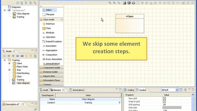
Task: Click the collapse all icon in Diagrams toolbar
Action: (18, 3)
